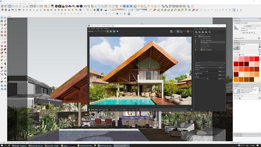Pick the bright red swatch in first row
The image size is (261, 147).
257,59
